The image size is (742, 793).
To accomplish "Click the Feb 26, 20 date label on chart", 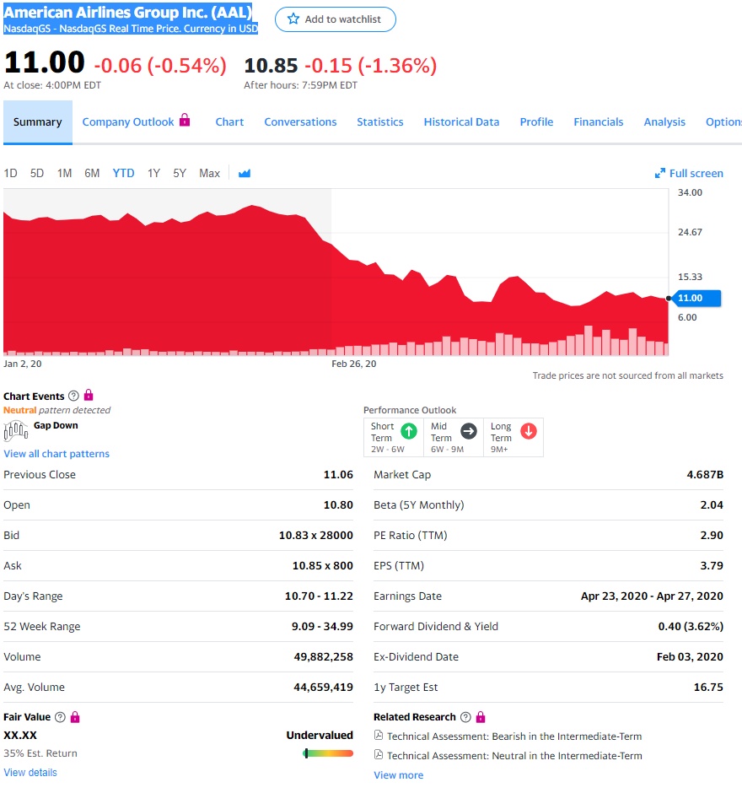I will (x=354, y=364).
